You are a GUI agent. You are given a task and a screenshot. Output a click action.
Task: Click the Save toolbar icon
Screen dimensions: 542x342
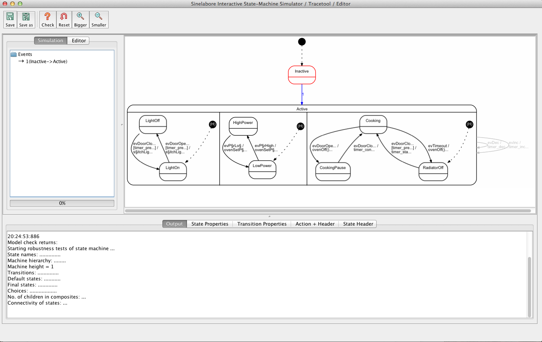pyautogui.click(x=10, y=20)
